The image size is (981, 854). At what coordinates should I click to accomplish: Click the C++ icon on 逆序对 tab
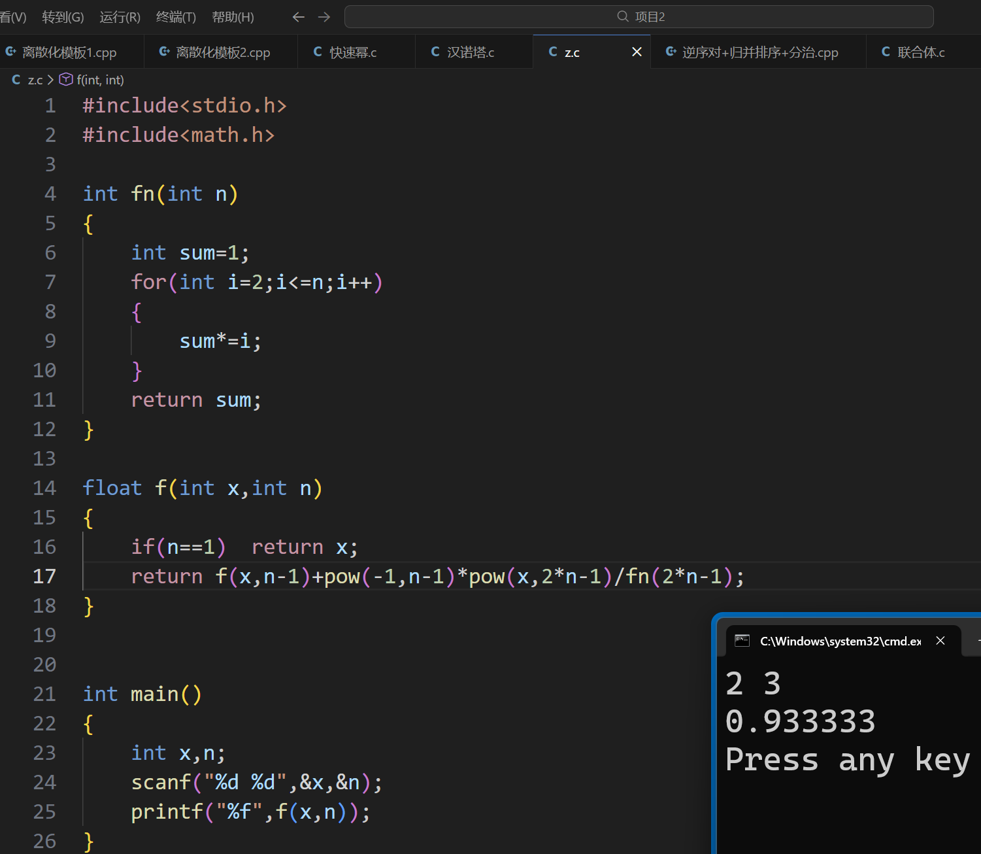pyautogui.click(x=671, y=51)
